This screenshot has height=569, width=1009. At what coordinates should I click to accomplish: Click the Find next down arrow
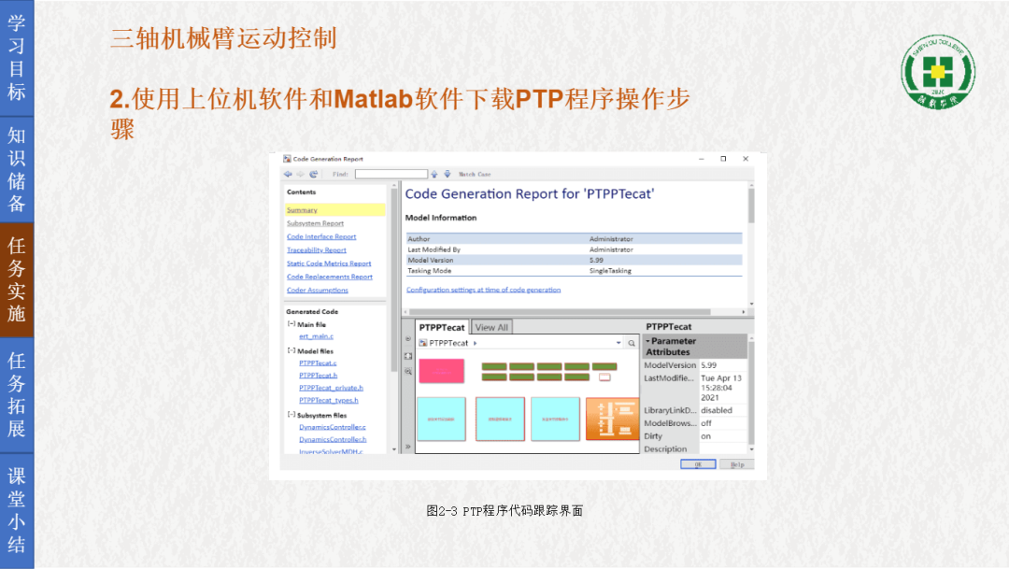click(x=448, y=174)
